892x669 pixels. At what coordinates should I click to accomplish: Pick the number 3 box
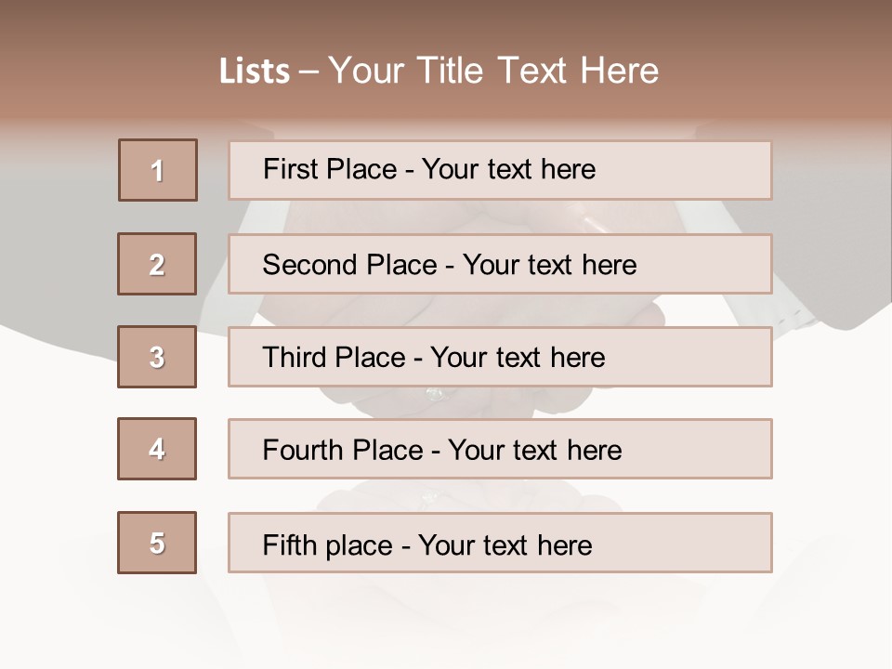(x=157, y=357)
